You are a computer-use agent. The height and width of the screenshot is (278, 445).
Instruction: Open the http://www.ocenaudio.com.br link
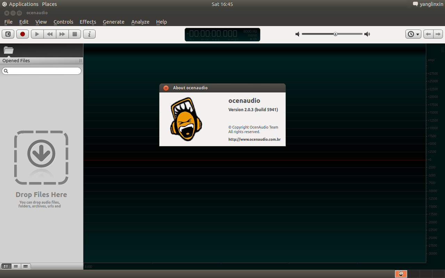(254, 139)
